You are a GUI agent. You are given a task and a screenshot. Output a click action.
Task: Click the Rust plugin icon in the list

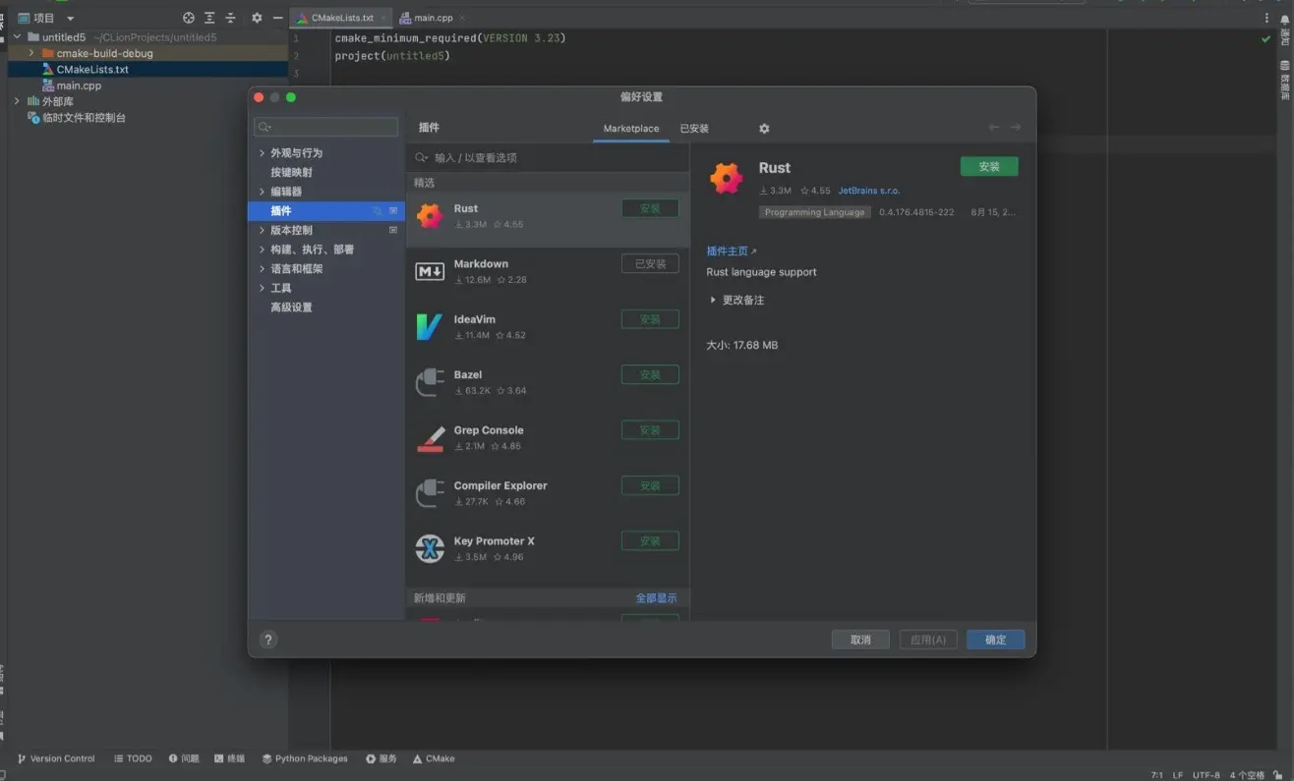[430, 216]
